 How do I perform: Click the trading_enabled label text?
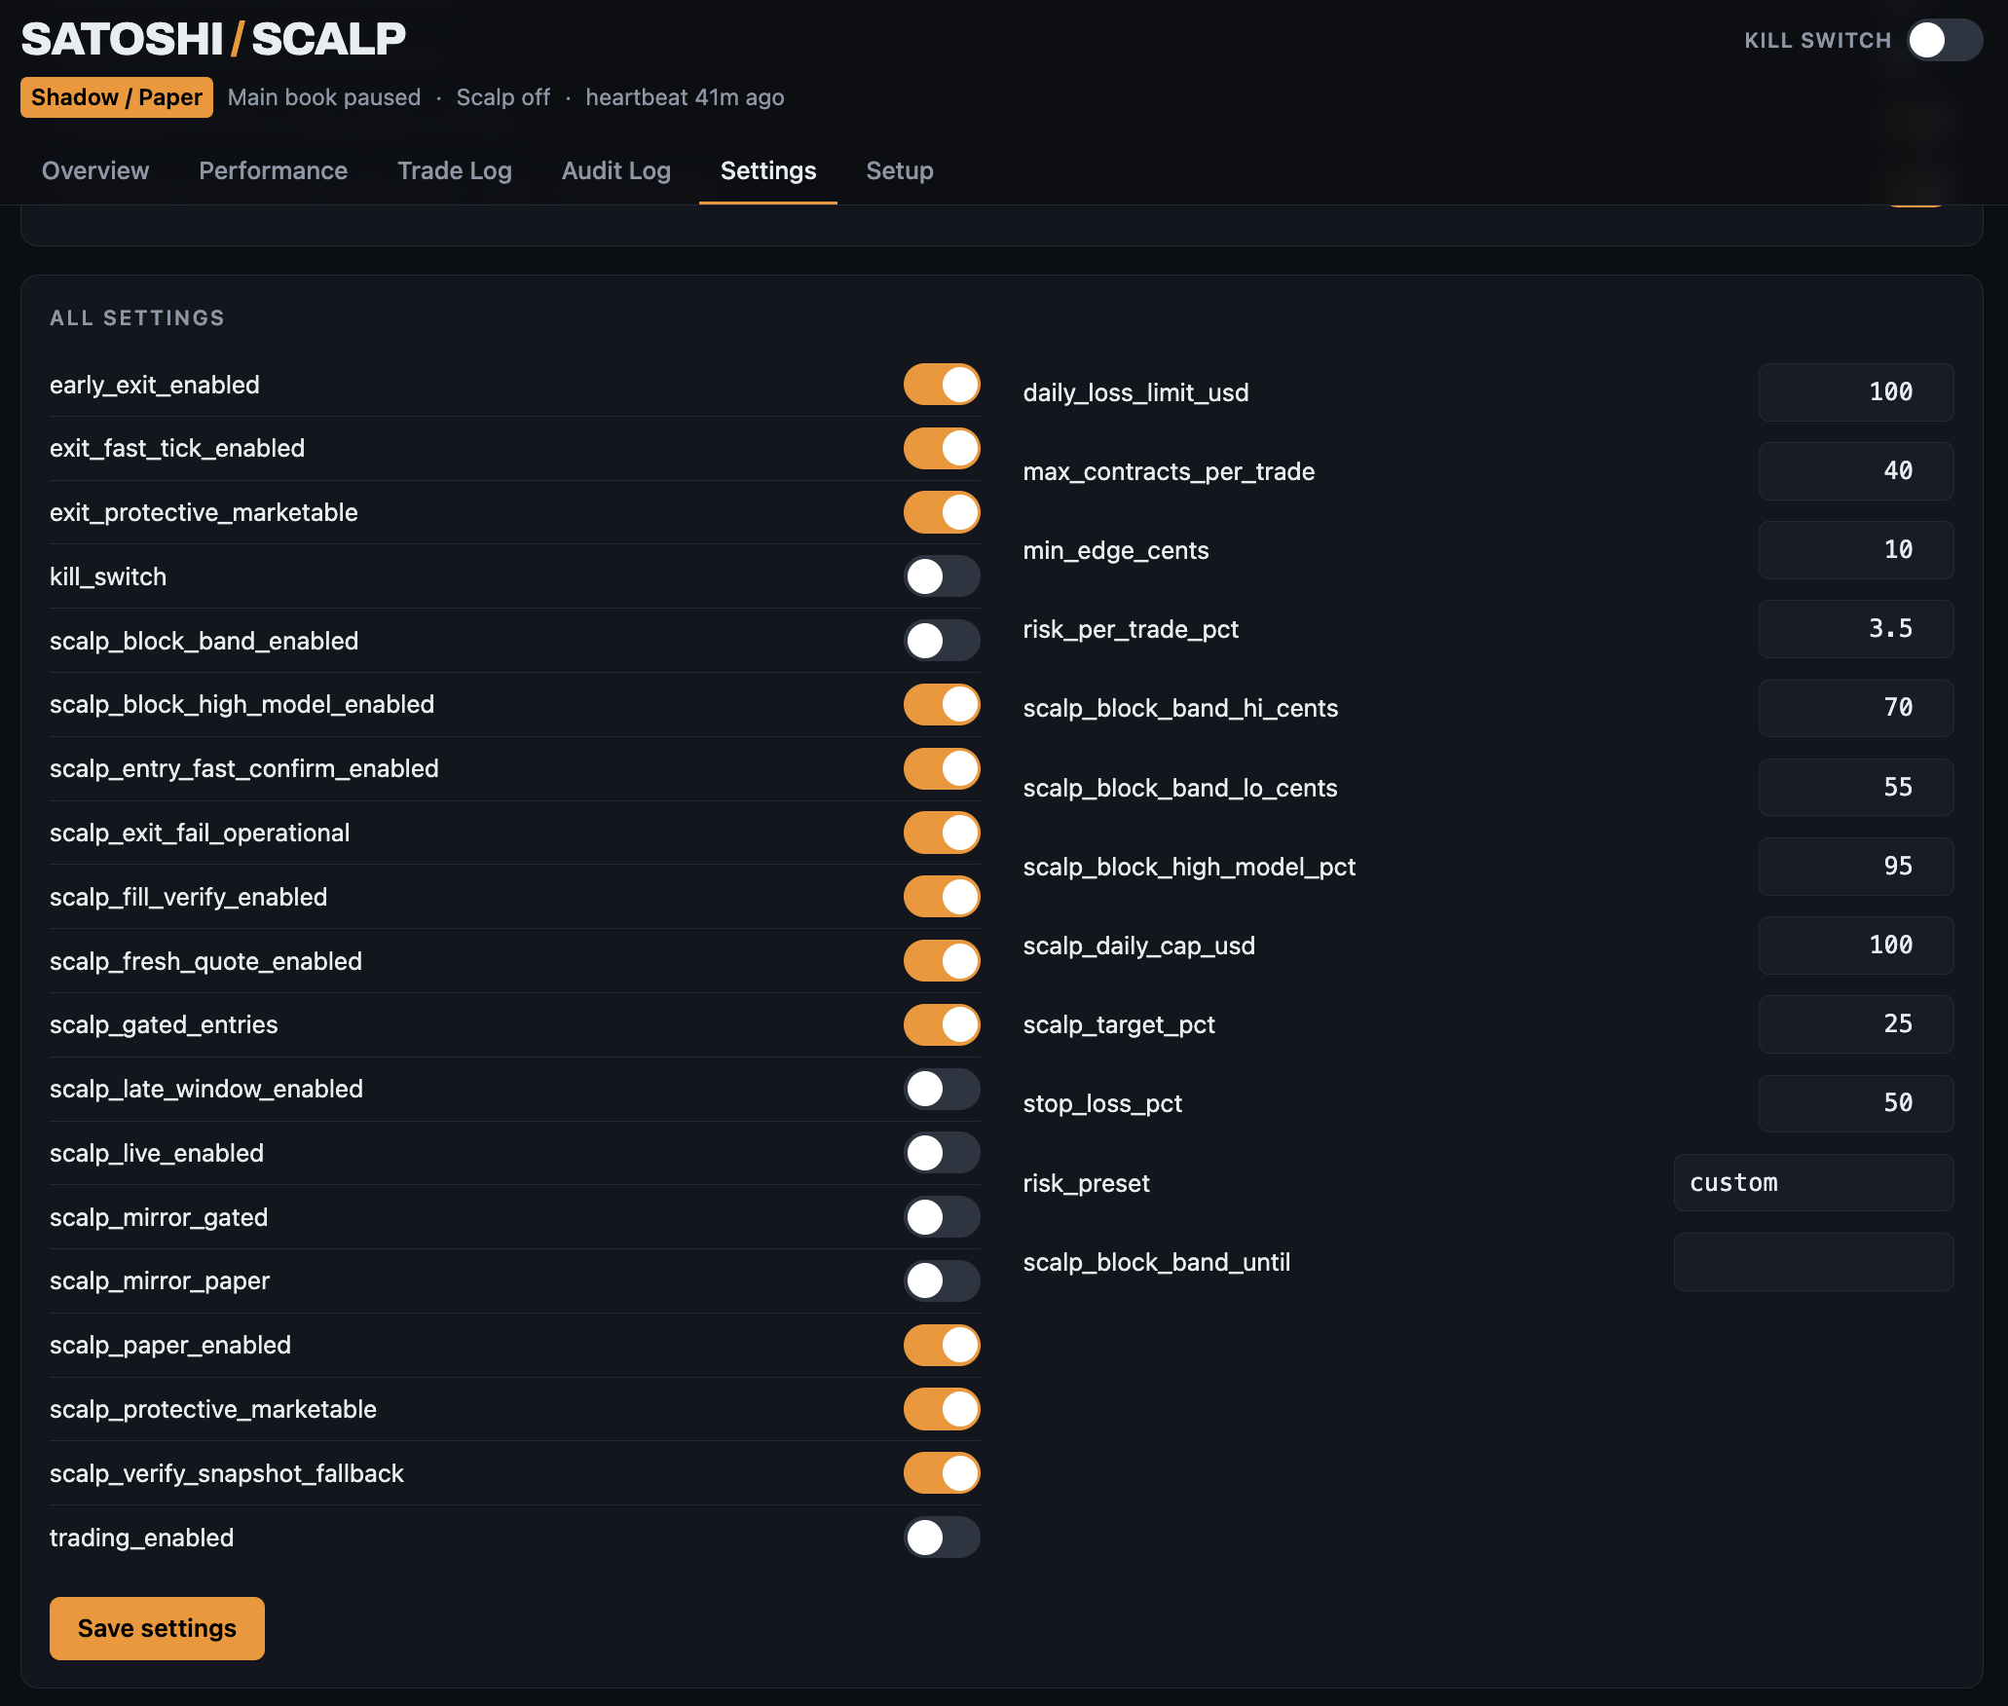click(142, 1538)
